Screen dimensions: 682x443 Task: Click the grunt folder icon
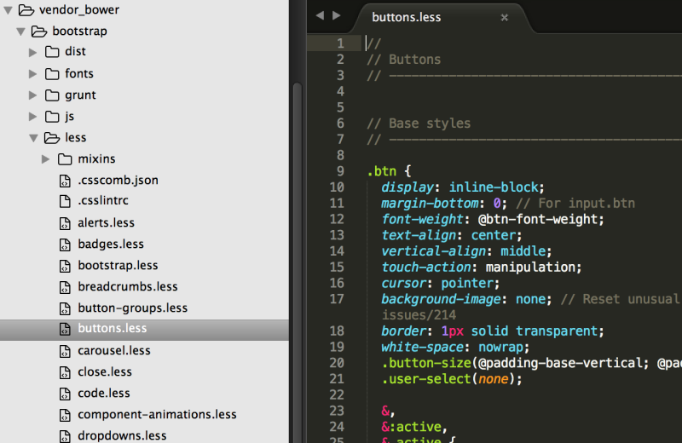(x=52, y=95)
